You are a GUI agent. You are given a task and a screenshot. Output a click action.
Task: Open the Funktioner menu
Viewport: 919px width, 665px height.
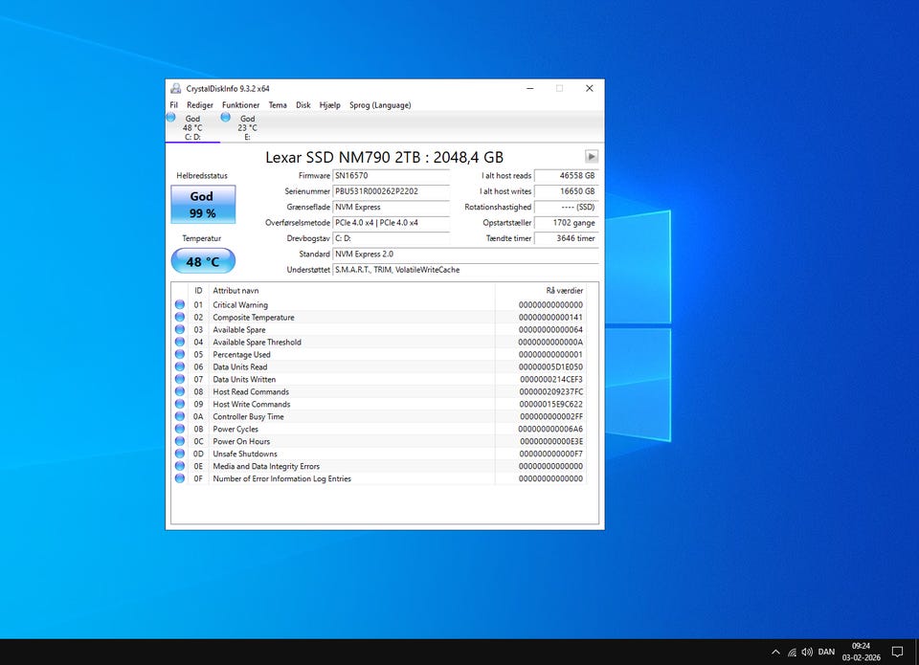(x=240, y=105)
